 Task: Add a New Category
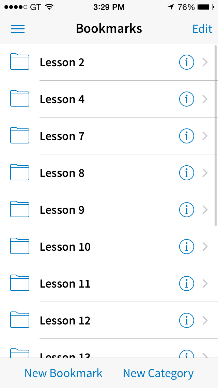click(x=158, y=373)
